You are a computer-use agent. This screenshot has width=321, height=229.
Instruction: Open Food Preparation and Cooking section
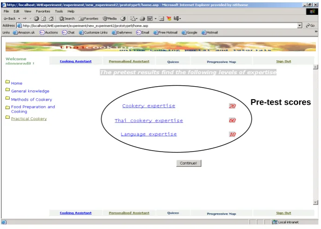(33, 109)
